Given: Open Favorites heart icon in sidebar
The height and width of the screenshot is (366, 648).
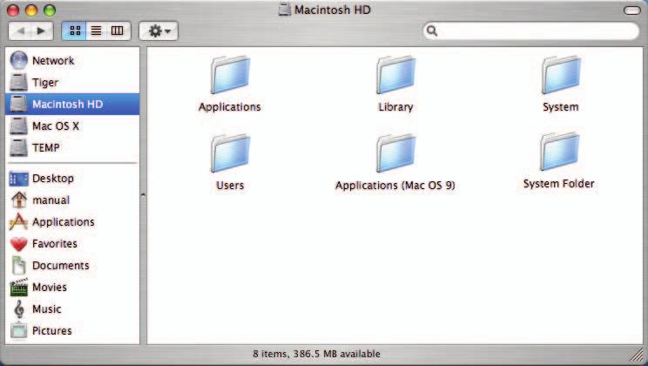Looking at the screenshot, I should point(18,244).
